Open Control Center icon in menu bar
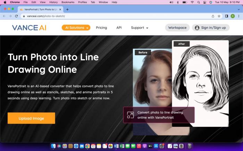 coord(205,2)
